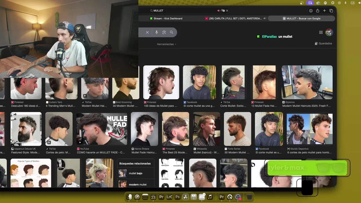Open QuickTime Player in the Dock
The image size is (361, 203).
(230, 197)
